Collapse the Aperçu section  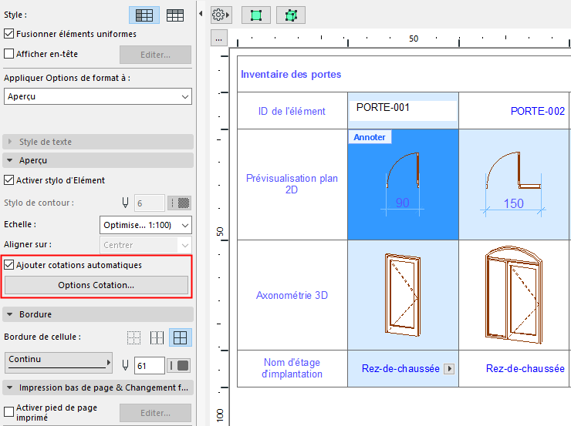point(97,160)
